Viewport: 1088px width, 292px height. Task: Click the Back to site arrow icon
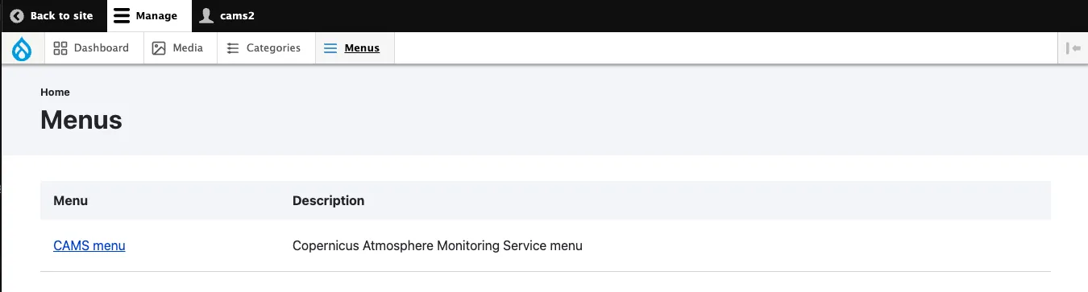17,16
